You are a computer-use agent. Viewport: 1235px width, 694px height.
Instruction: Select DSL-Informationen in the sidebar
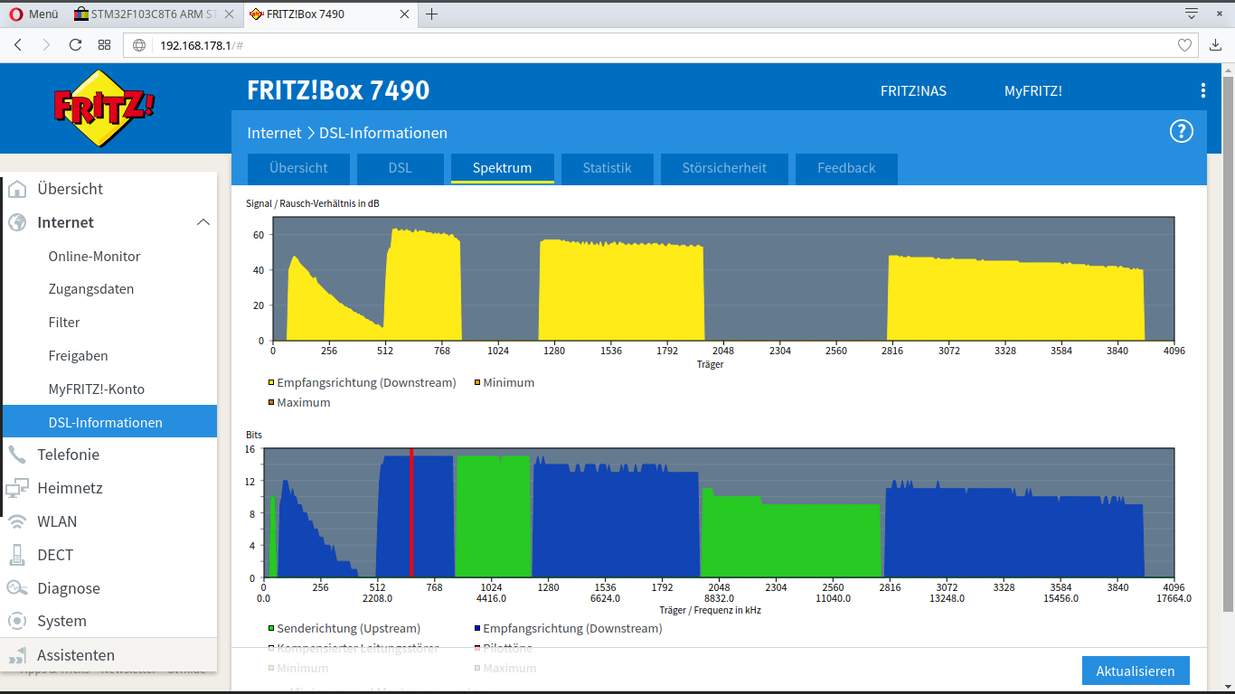point(109,422)
